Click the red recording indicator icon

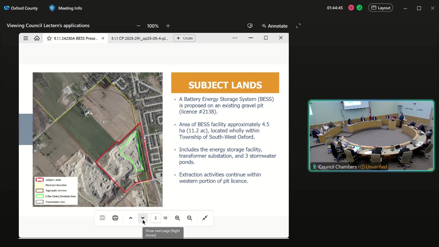click(x=351, y=8)
